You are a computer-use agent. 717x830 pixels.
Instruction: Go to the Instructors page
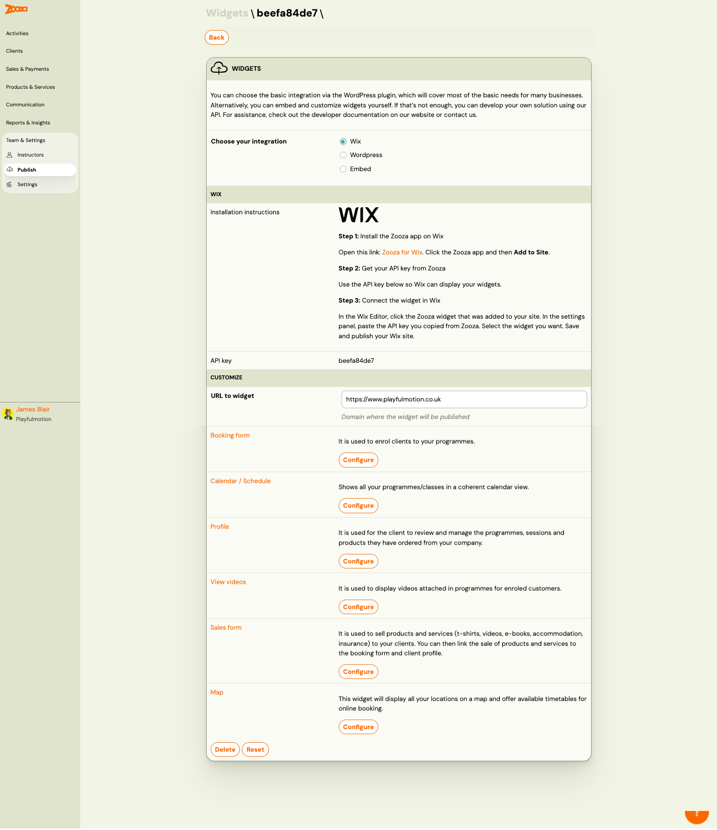pos(40,155)
